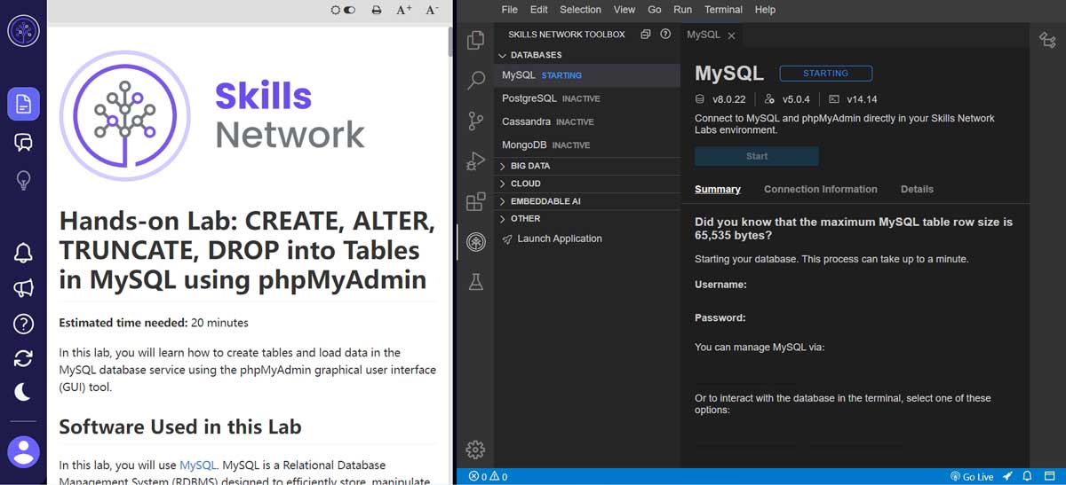Switch to the Details tab
The width and height of the screenshot is (1066, 485).
[917, 189]
